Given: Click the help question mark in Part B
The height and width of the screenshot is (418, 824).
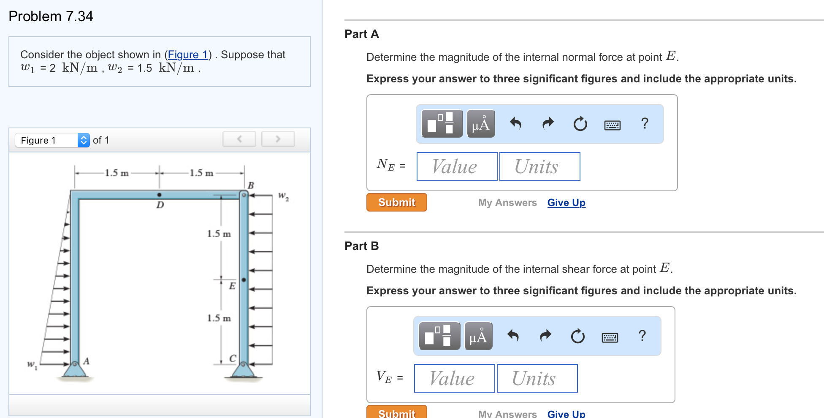Looking at the screenshot, I should (642, 335).
